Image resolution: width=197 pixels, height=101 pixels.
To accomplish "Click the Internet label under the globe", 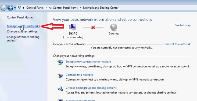I will click(114, 34).
